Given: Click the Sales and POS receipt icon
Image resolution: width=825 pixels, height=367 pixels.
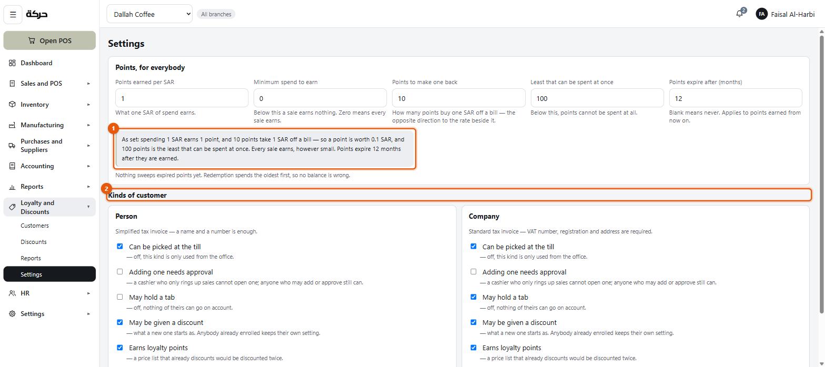Looking at the screenshot, I should 12,84.
